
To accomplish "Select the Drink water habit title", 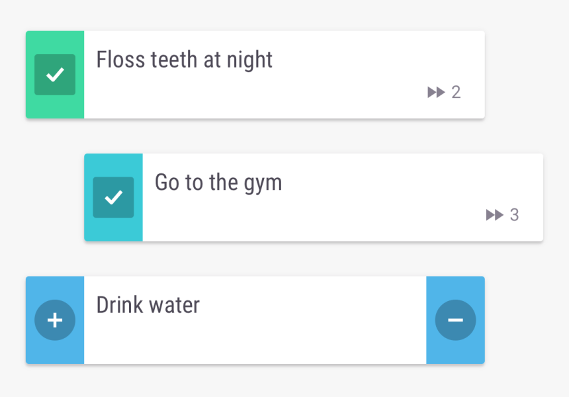I will click(x=148, y=305).
